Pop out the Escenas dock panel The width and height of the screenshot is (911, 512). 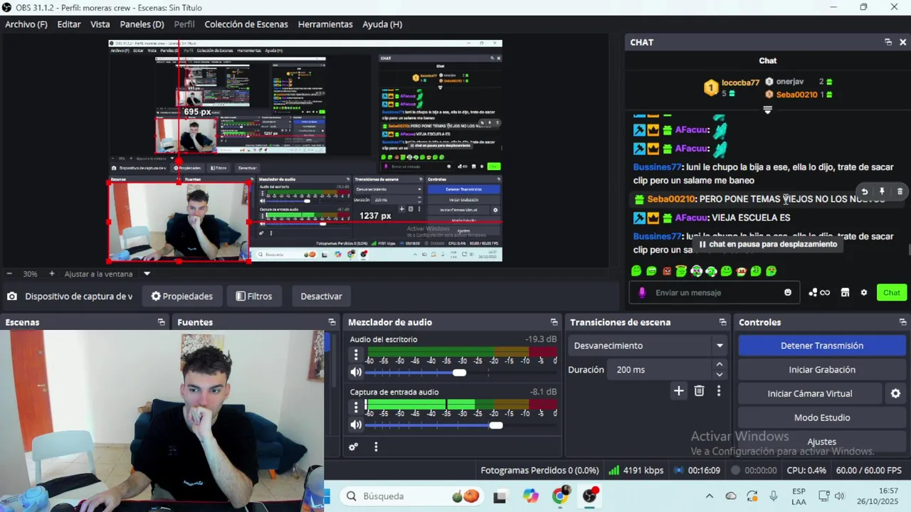pyautogui.click(x=162, y=322)
